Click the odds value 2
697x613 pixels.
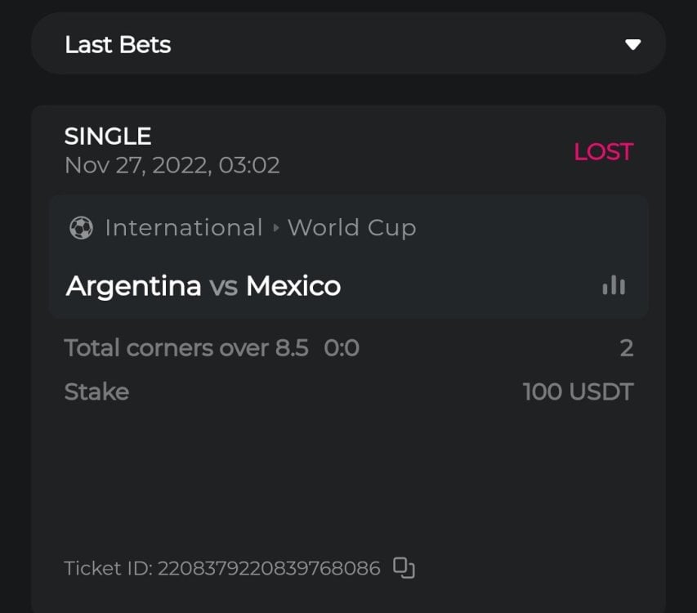(x=626, y=348)
